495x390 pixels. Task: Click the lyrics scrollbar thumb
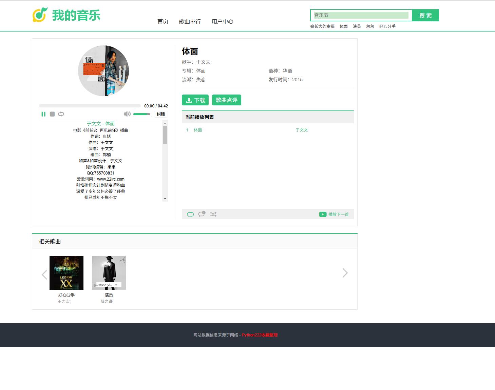[165, 135]
